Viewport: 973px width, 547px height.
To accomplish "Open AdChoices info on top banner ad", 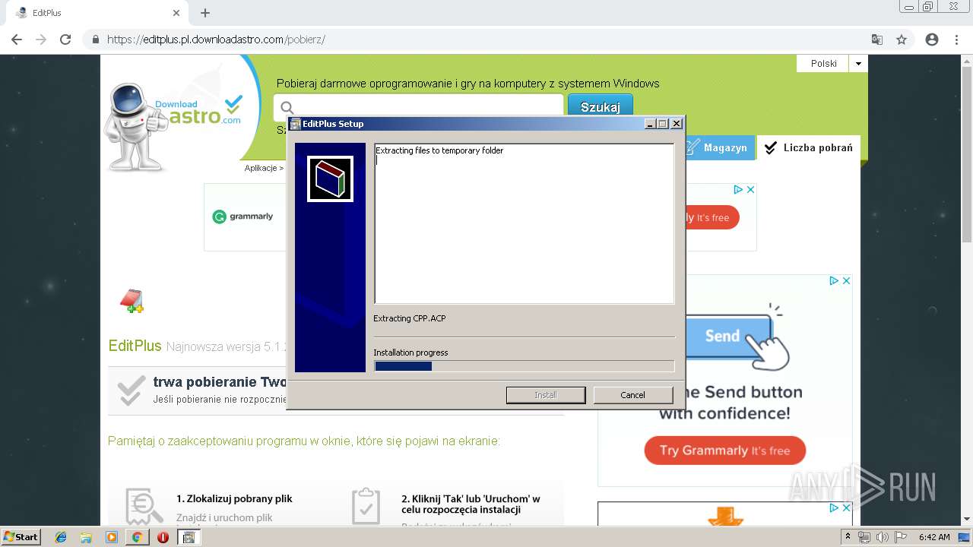I will click(737, 190).
